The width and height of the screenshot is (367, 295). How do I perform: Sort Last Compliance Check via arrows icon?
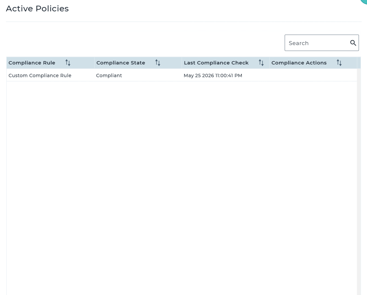pyautogui.click(x=261, y=63)
